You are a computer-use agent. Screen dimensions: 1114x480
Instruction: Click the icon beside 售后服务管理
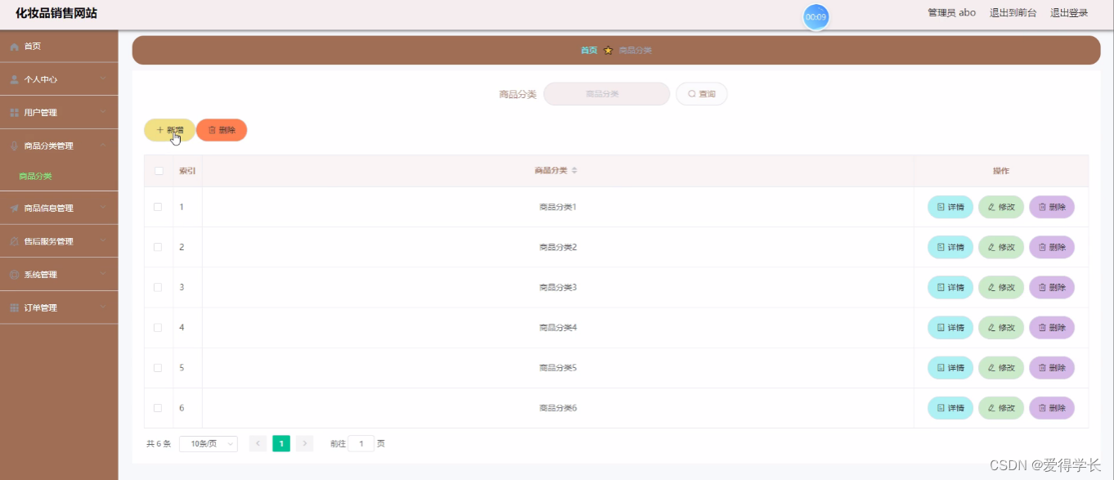tap(14, 241)
